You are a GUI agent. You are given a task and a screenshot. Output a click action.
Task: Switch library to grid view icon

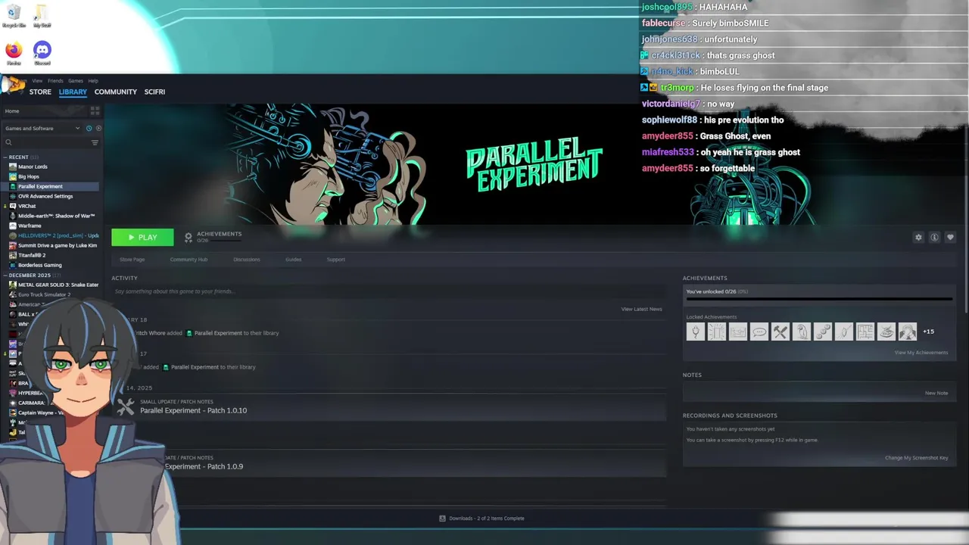pyautogui.click(x=95, y=111)
